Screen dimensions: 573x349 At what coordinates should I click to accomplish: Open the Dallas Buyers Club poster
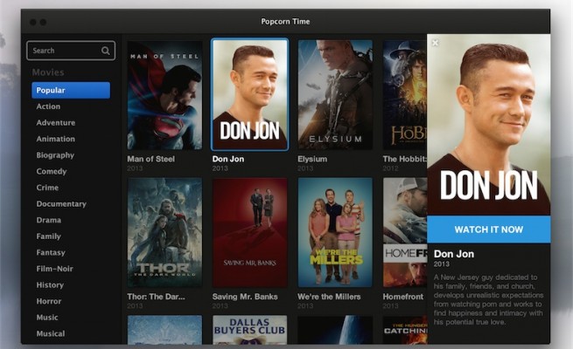pyautogui.click(x=249, y=330)
